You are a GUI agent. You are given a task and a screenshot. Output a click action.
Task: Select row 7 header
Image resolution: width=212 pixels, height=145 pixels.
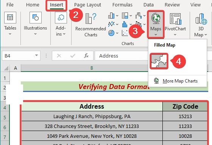tap(5, 137)
